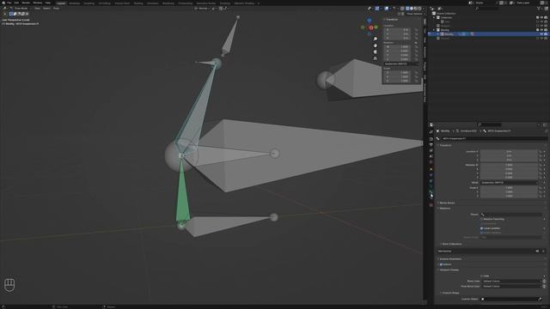550x309 pixels.
Task: Open the Normal transform orientation dropdown
Action: (x=203, y=8)
